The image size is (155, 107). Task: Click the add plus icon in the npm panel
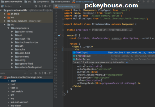(x=25, y=73)
